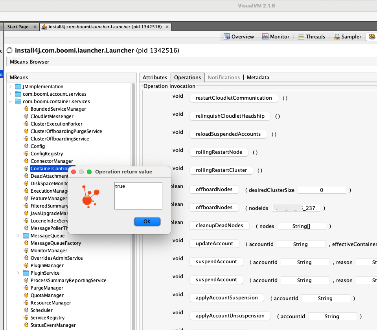Select the QuotaManager bean icon
The width and height of the screenshot is (377, 330).
click(x=26, y=295)
